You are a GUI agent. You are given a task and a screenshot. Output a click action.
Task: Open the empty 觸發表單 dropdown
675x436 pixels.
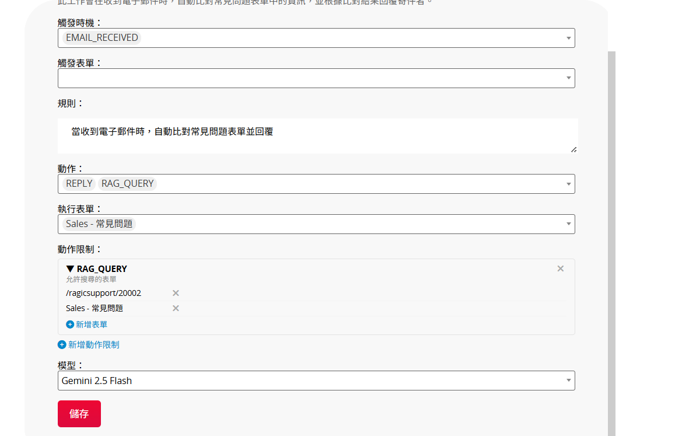316,78
